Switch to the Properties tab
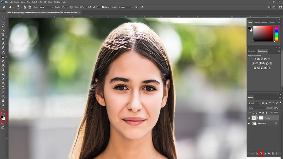This screenshot has height=159, width=283. tap(252, 51)
